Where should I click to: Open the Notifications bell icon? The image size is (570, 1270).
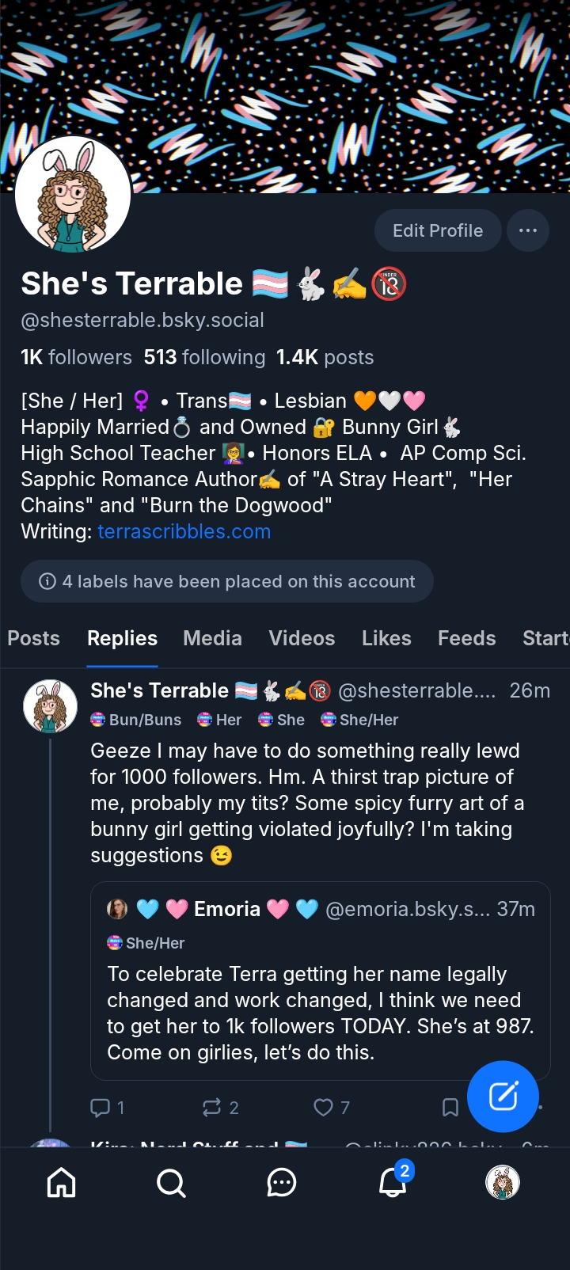[x=393, y=1183]
